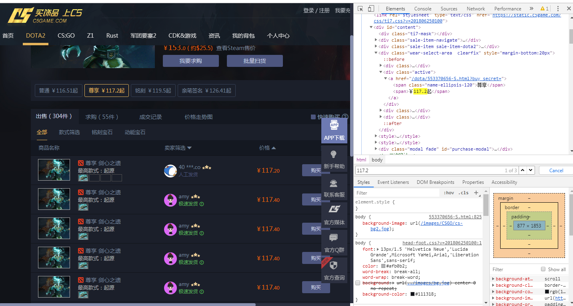The height and width of the screenshot is (306, 573).
Task: Cancel the DevTools search
Action: (x=556, y=170)
